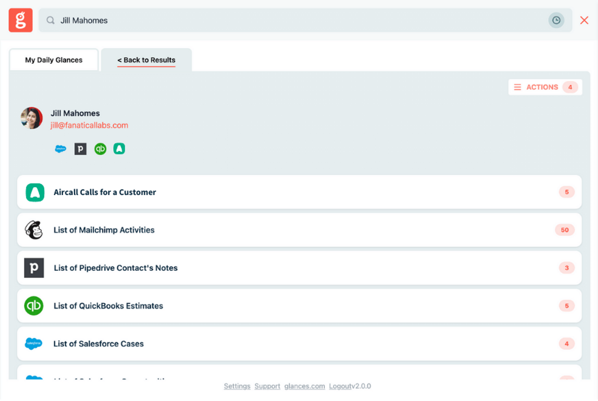Click the Pipedrive notes count badge 3

(x=567, y=268)
